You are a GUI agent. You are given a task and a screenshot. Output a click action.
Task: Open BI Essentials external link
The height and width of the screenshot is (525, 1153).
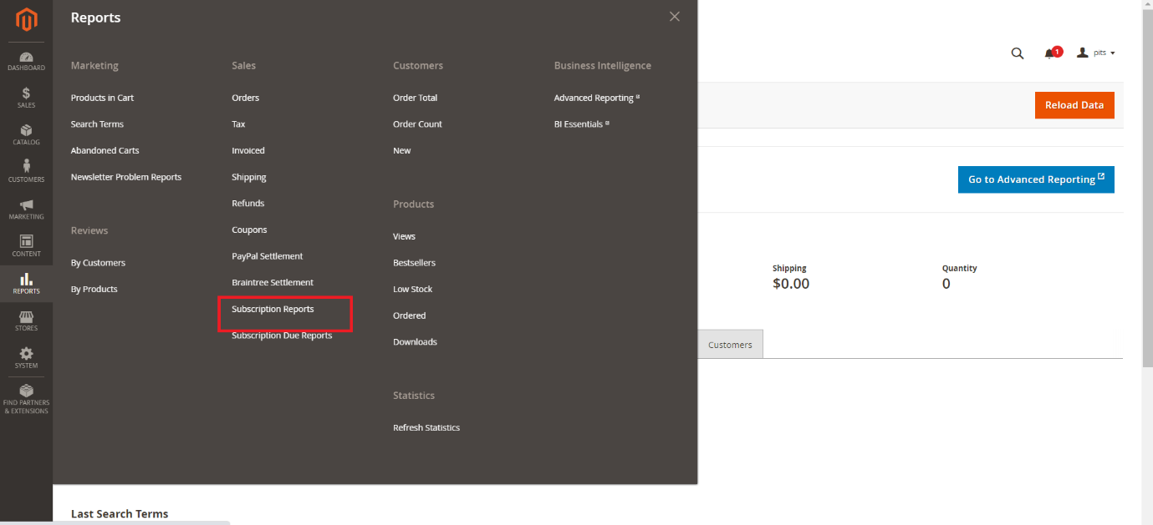[581, 124]
